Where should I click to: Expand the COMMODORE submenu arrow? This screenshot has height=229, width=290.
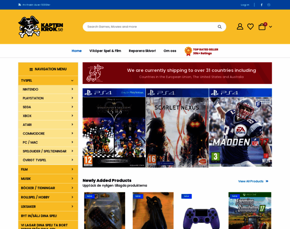pos(72,133)
